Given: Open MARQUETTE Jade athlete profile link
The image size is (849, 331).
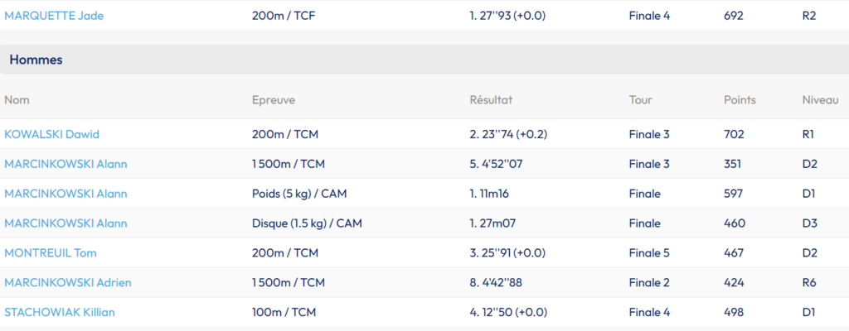Looking at the screenshot, I should [54, 16].
